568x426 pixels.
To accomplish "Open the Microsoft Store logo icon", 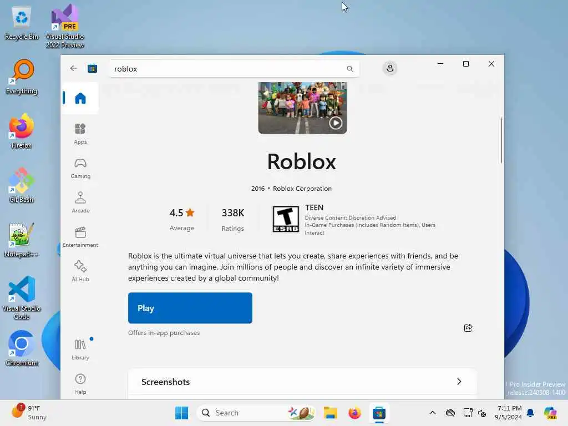I will pos(93,68).
